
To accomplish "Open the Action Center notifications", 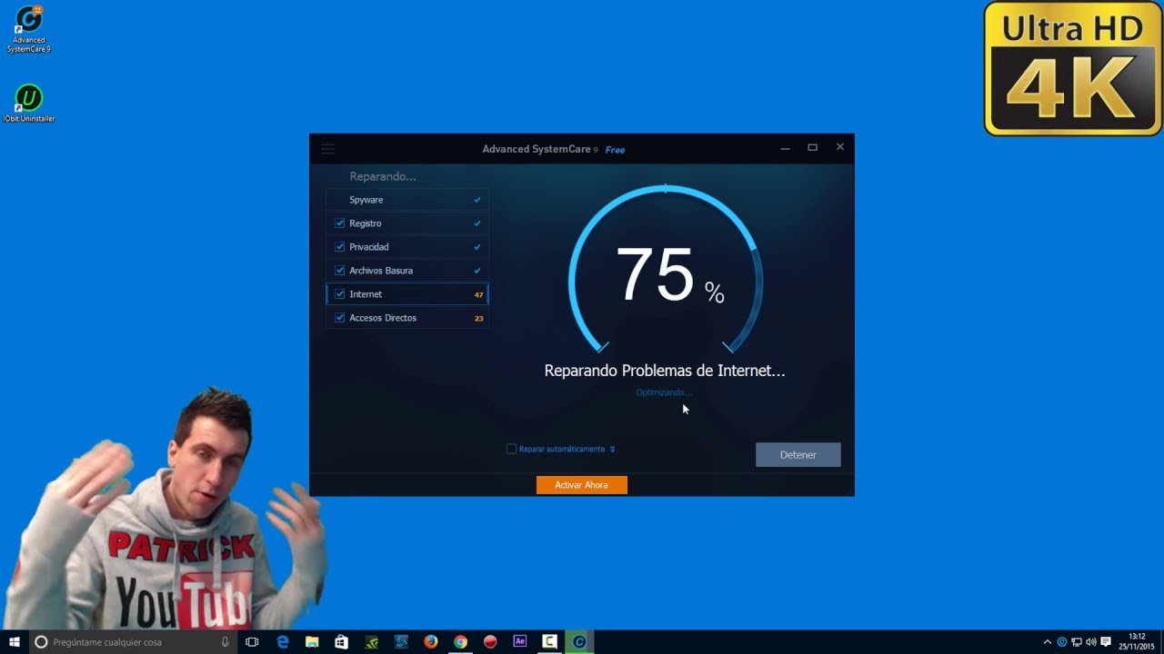I will [x=1106, y=642].
